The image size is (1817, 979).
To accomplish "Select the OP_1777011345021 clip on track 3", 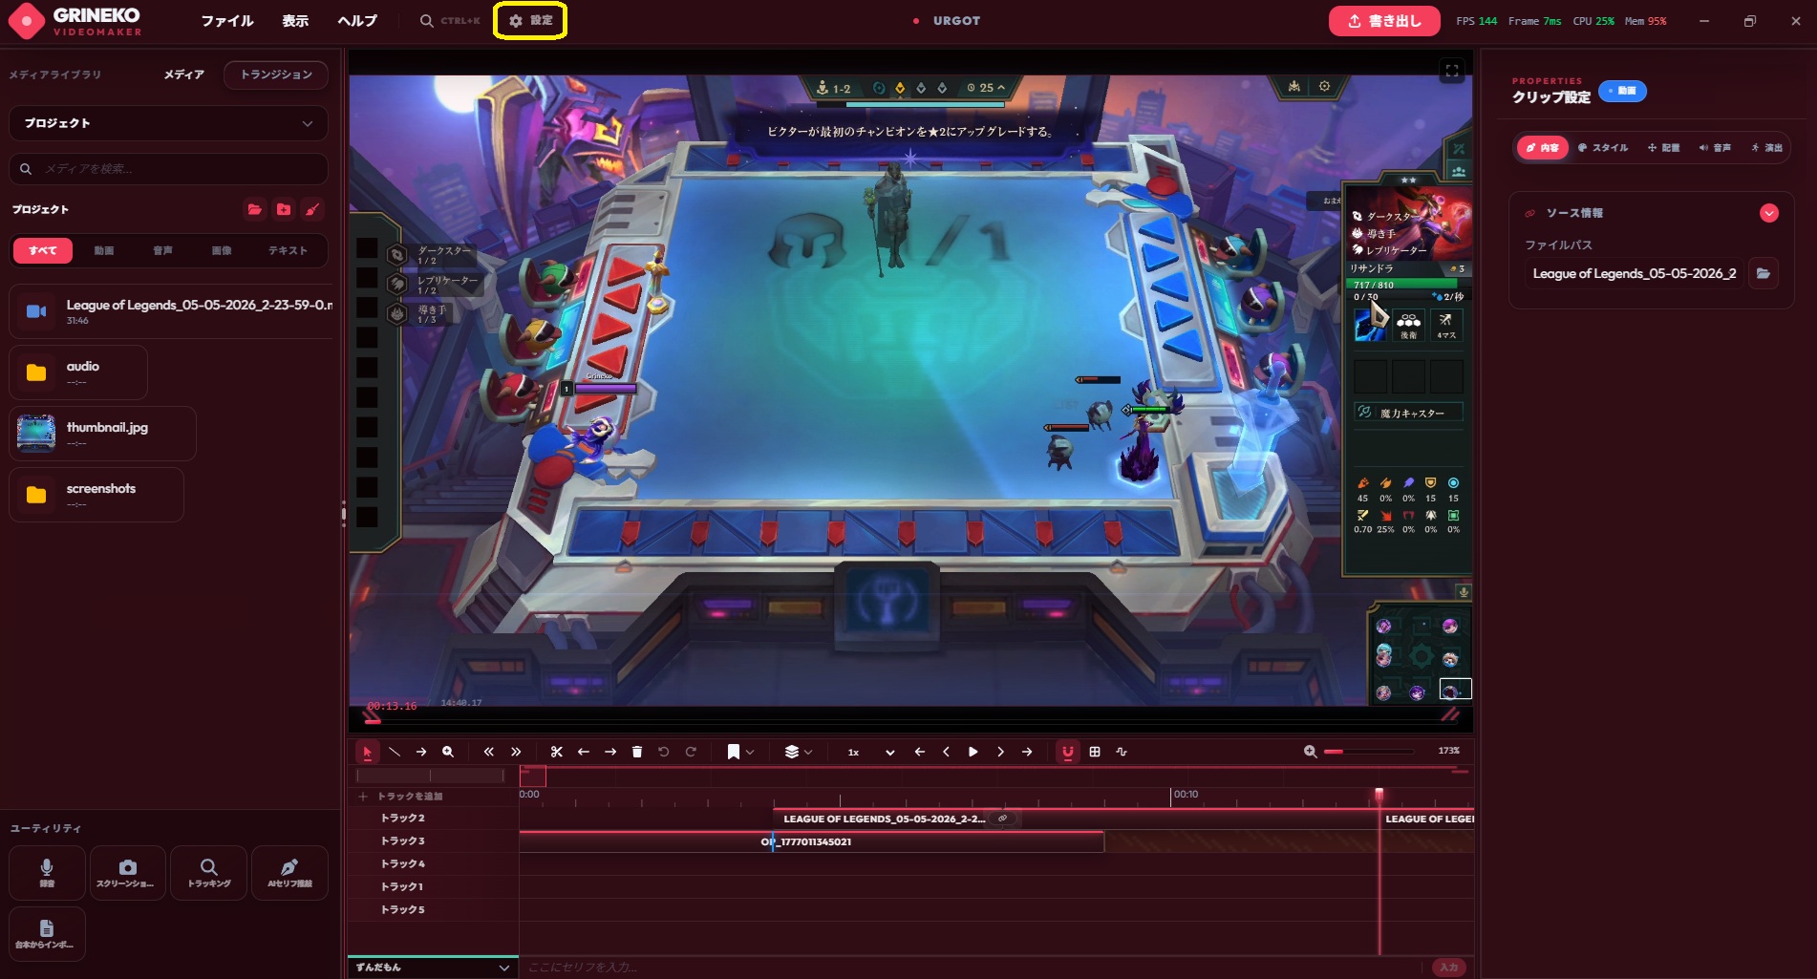I will point(812,841).
